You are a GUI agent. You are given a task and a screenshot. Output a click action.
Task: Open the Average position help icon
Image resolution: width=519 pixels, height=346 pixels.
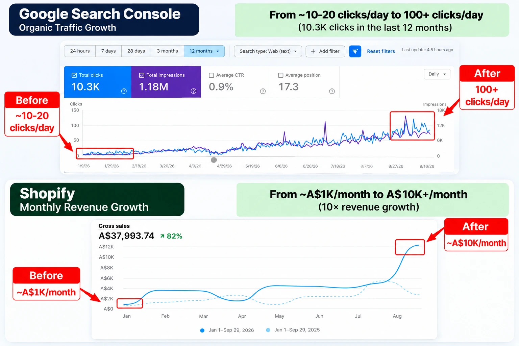pos(332,91)
